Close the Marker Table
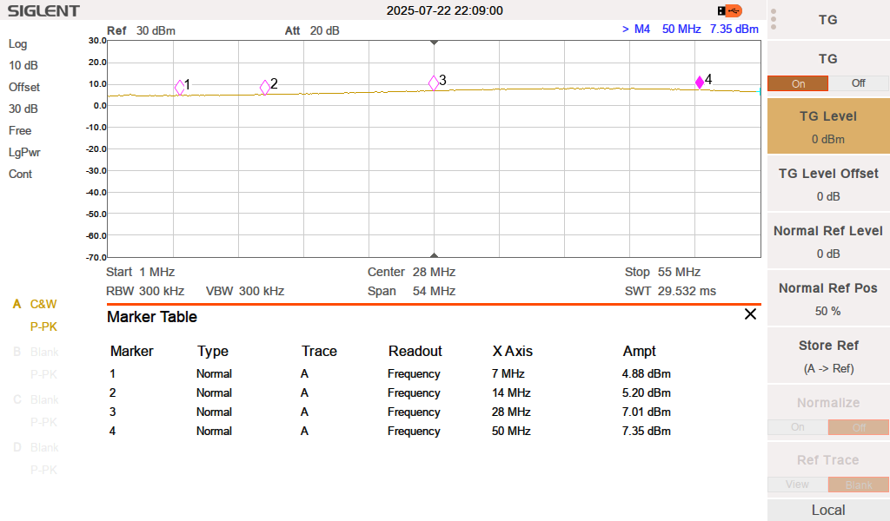Screen dimensions: 890x521 click(750, 315)
